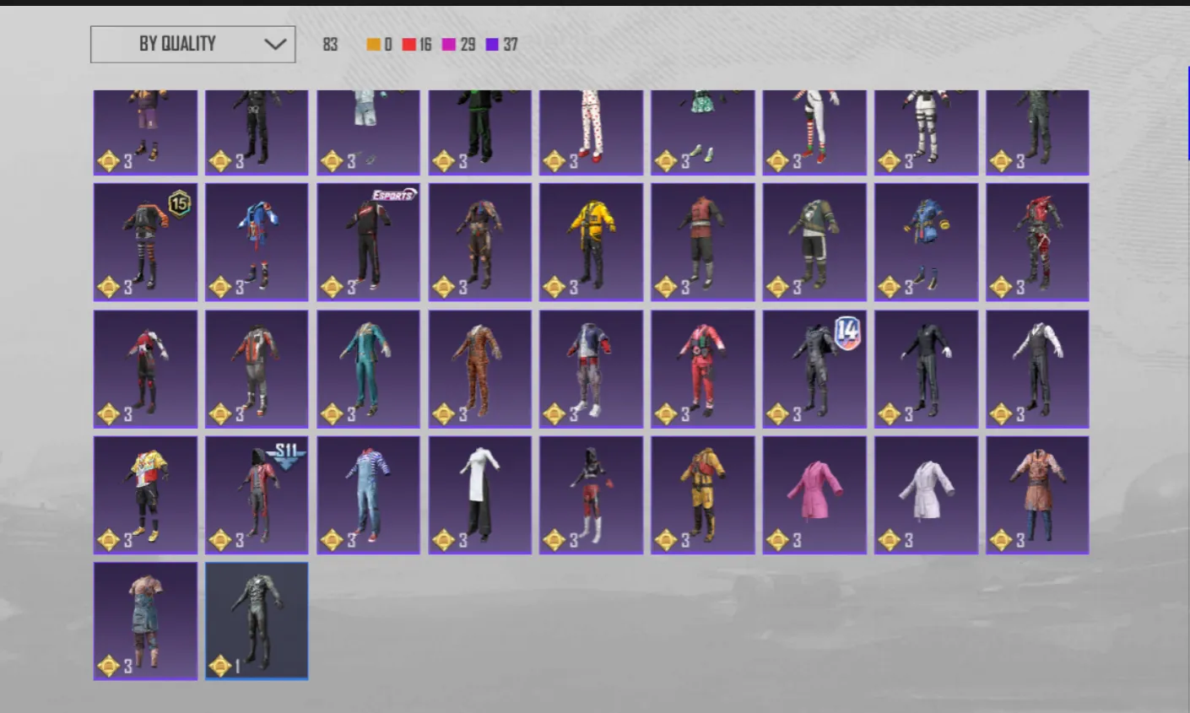Open the BY QUALITY sort dropdown
1190x713 pixels.
[192, 44]
